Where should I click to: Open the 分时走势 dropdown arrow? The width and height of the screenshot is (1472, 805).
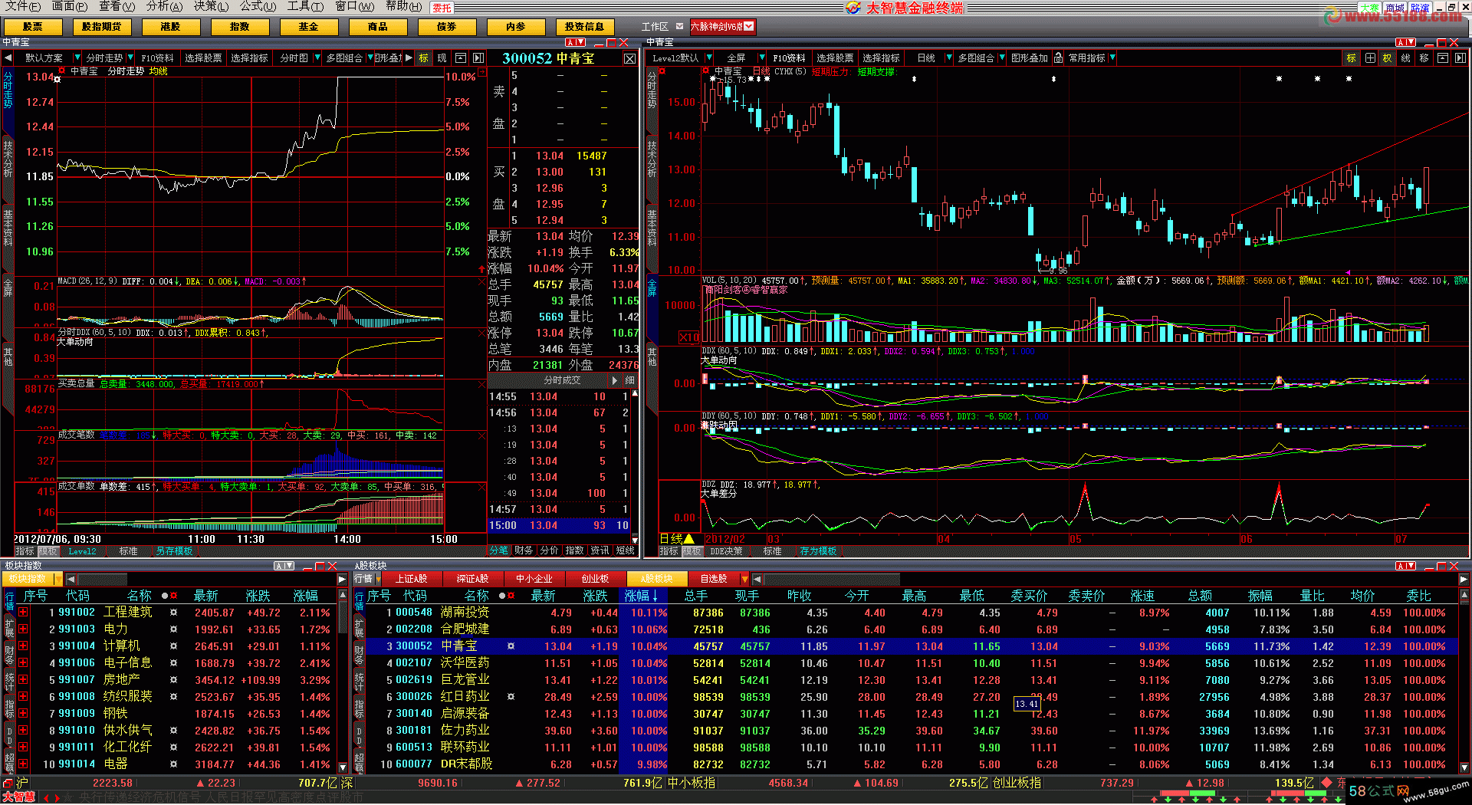point(130,58)
